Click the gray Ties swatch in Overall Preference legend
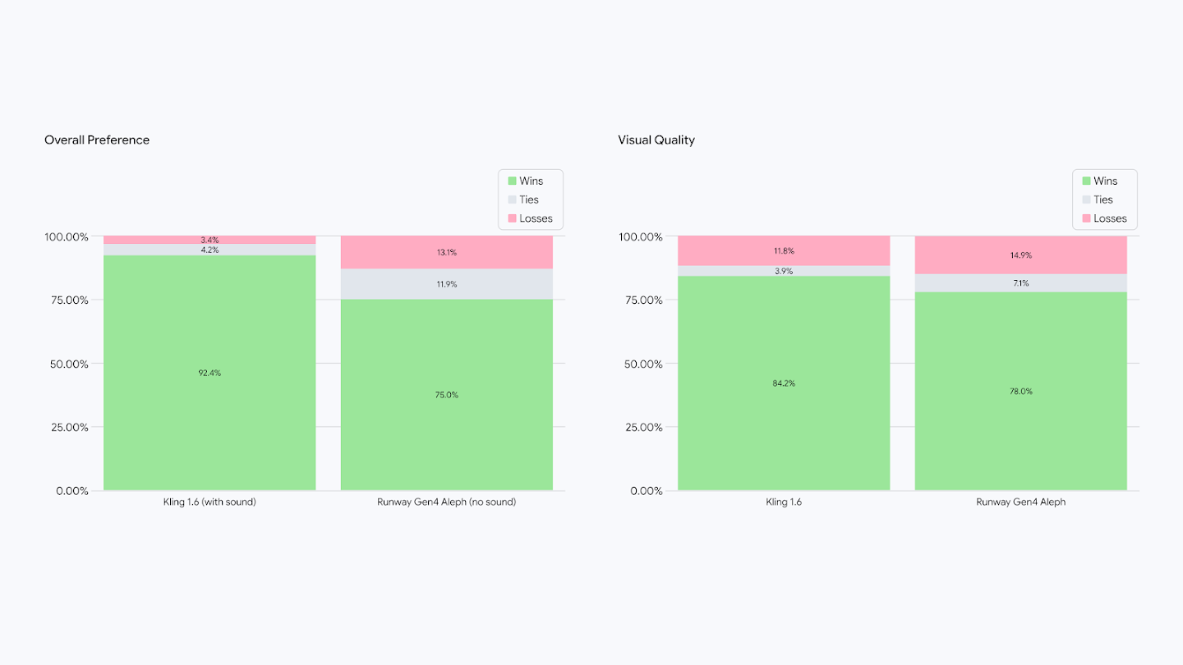Screen dimensions: 1183x665 [512, 199]
